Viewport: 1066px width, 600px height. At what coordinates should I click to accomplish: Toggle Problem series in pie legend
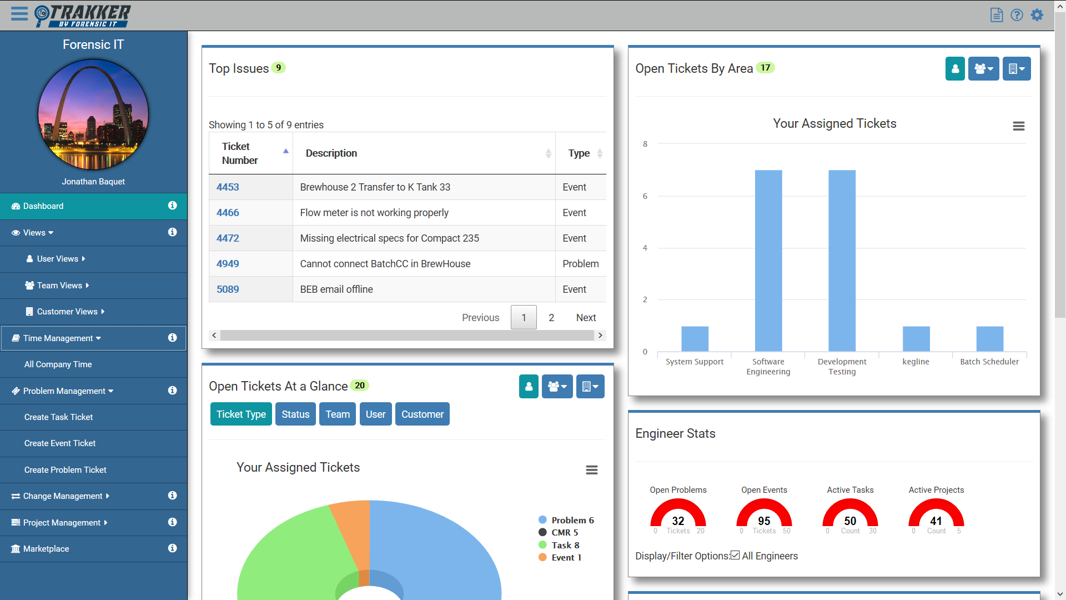pos(572,520)
